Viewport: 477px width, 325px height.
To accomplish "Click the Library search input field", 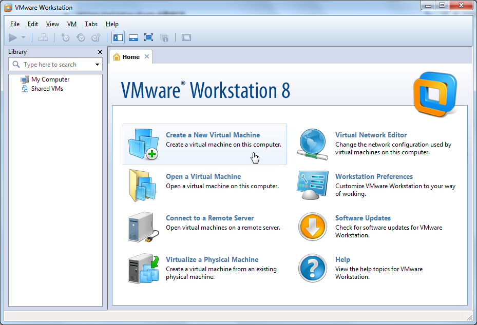I will [x=56, y=65].
